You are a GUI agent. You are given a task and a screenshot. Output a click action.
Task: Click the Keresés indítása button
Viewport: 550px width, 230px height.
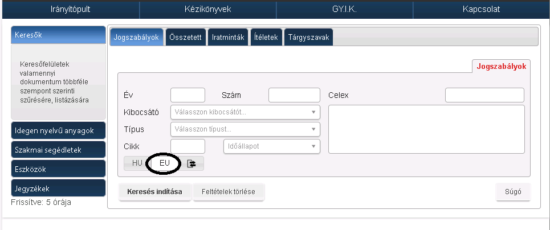pyautogui.click(x=155, y=192)
